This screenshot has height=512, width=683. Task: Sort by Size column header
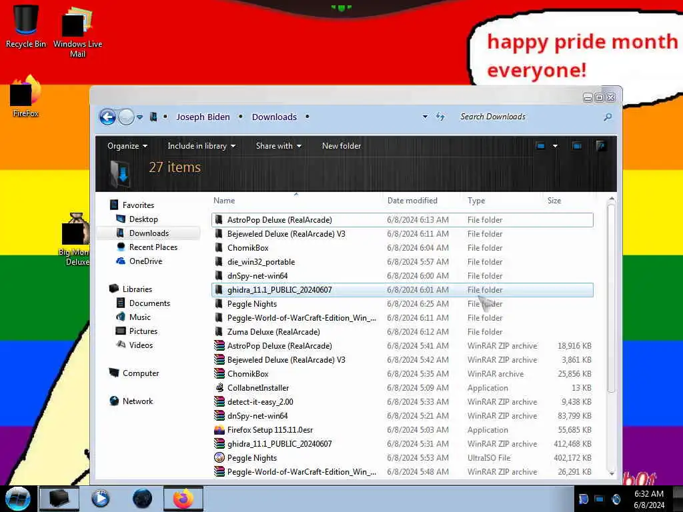click(x=554, y=201)
